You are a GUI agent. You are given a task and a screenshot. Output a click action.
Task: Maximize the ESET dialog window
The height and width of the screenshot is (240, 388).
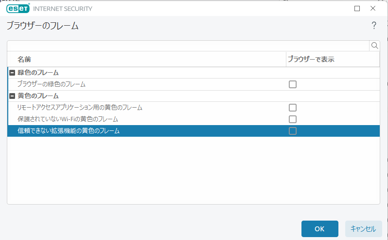tap(357, 9)
